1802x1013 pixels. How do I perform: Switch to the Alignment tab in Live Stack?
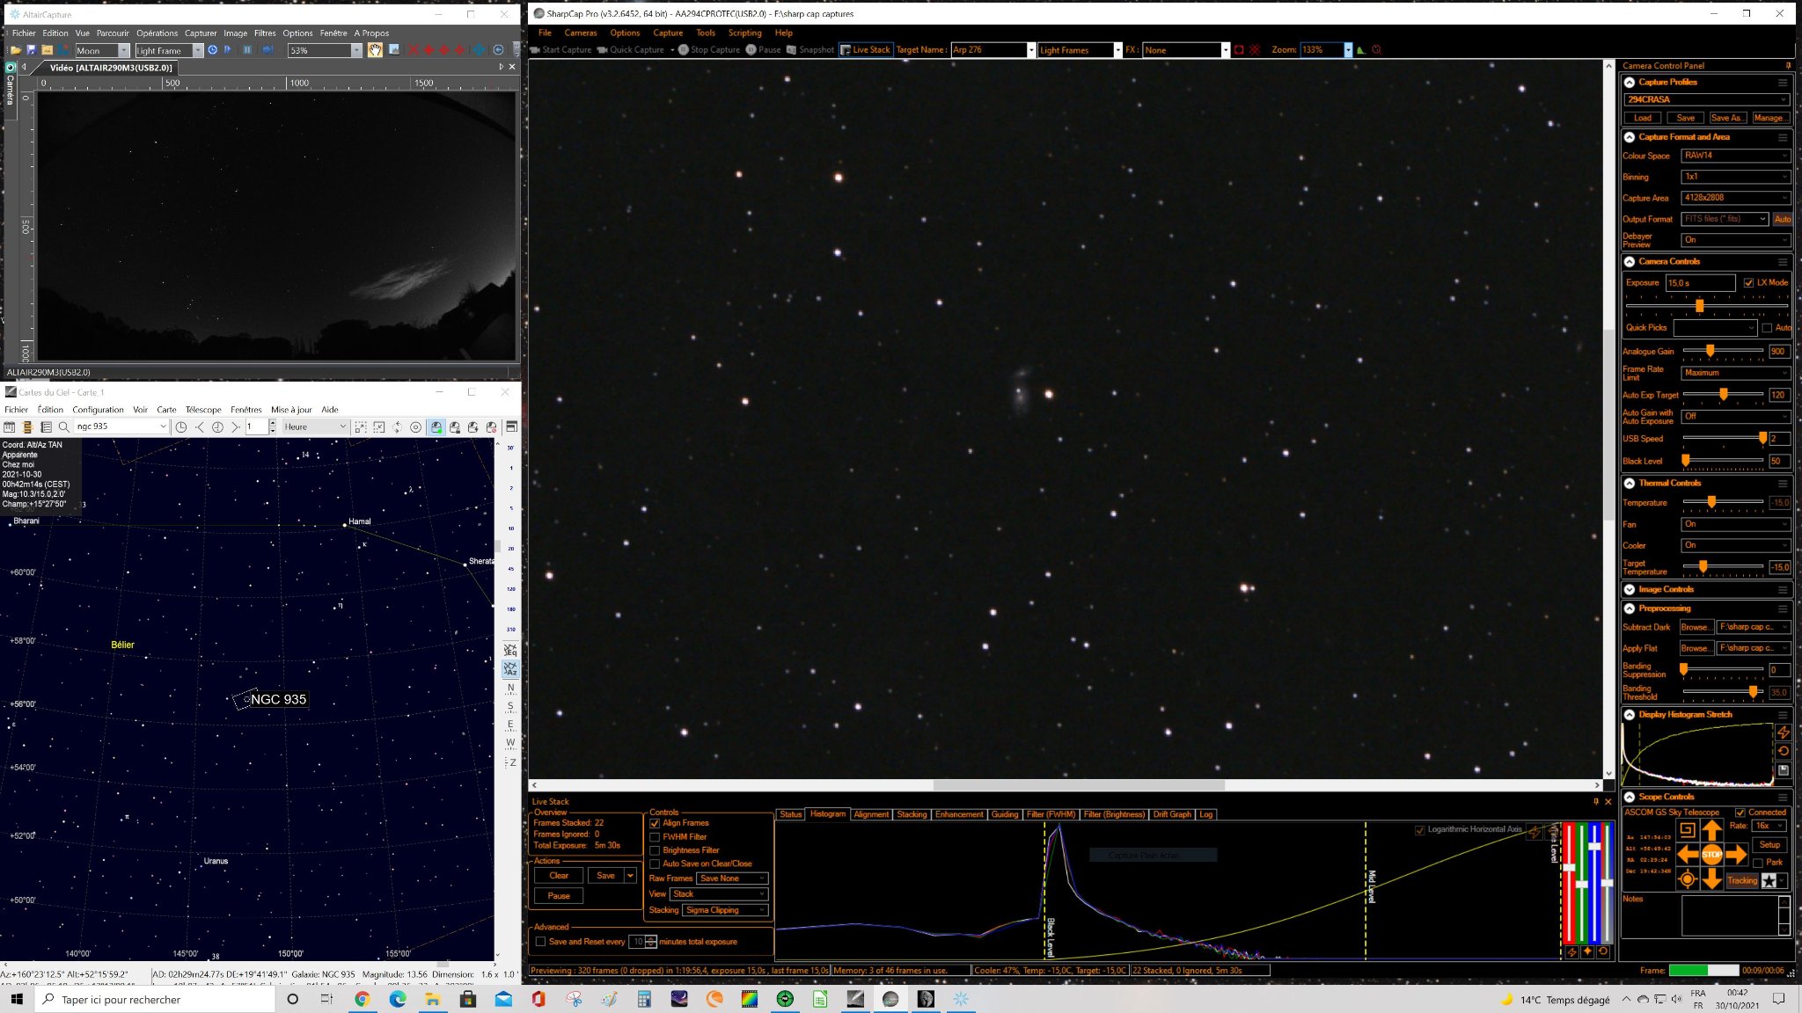click(871, 814)
